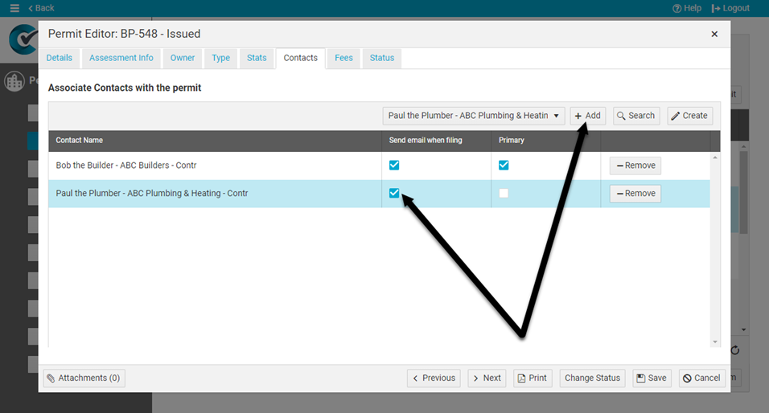Switch to the Details tab
Viewport: 769px width, 413px height.
point(60,58)
